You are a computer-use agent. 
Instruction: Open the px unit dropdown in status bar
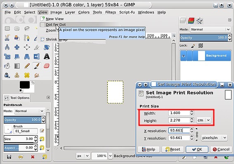click(83, 156)
